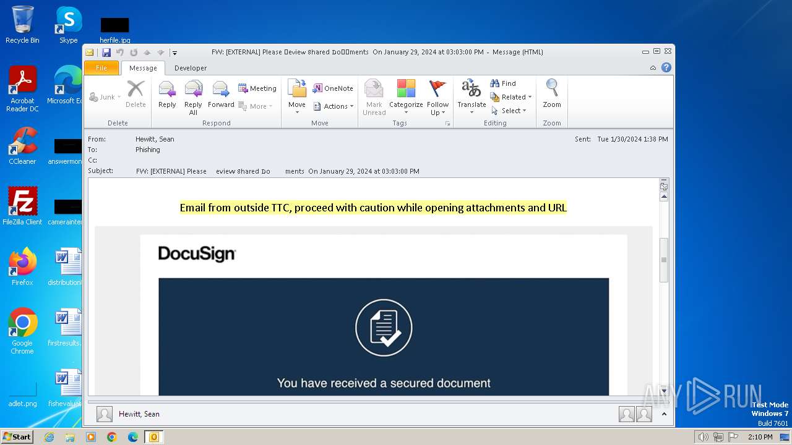Image resolution: width=792 pixels, height=445 pixels.
Task: Open the More respond options dropdown
Action: (x=256, y=106)
